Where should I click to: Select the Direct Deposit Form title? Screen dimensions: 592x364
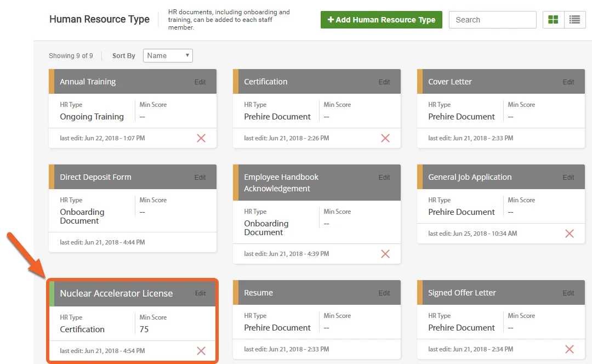(x=95, y=177)
